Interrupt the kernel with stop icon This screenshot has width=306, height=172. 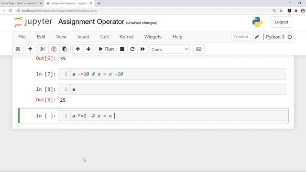tap(122, 49)
